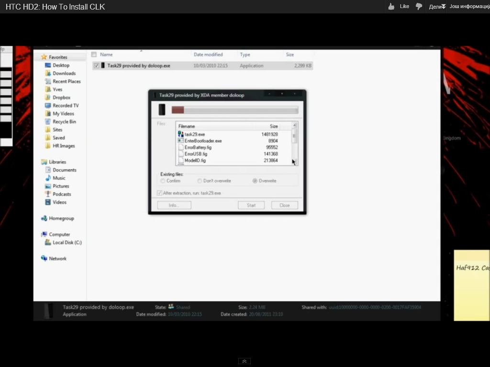The height and width of the screenshot is (367, 490).
Task: Toggle After extraction, run task29.exe checkbox
Action: point(159,193)
